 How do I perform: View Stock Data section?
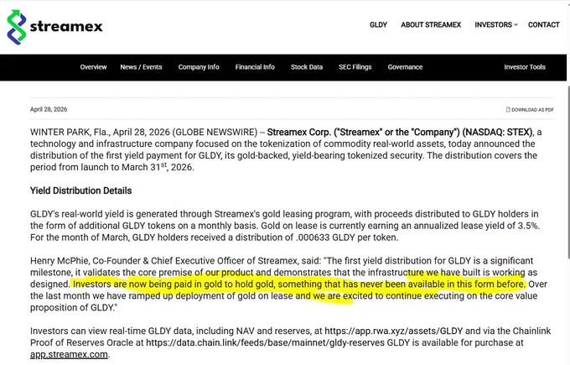point(307,67)
